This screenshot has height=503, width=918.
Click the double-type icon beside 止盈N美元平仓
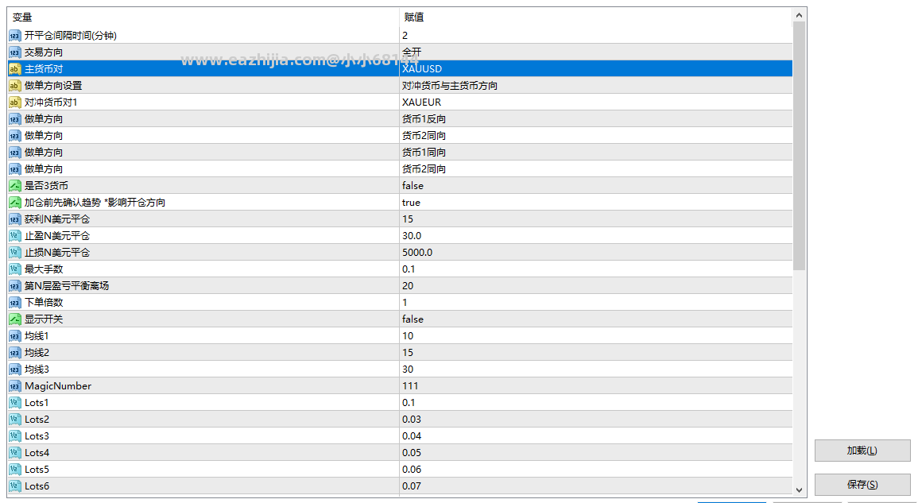[x=14, y=236]
